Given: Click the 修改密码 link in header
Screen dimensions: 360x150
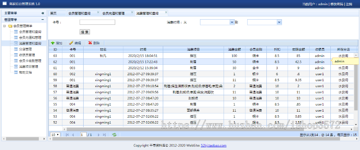Looking at the screenshot, I should [336, 4].
